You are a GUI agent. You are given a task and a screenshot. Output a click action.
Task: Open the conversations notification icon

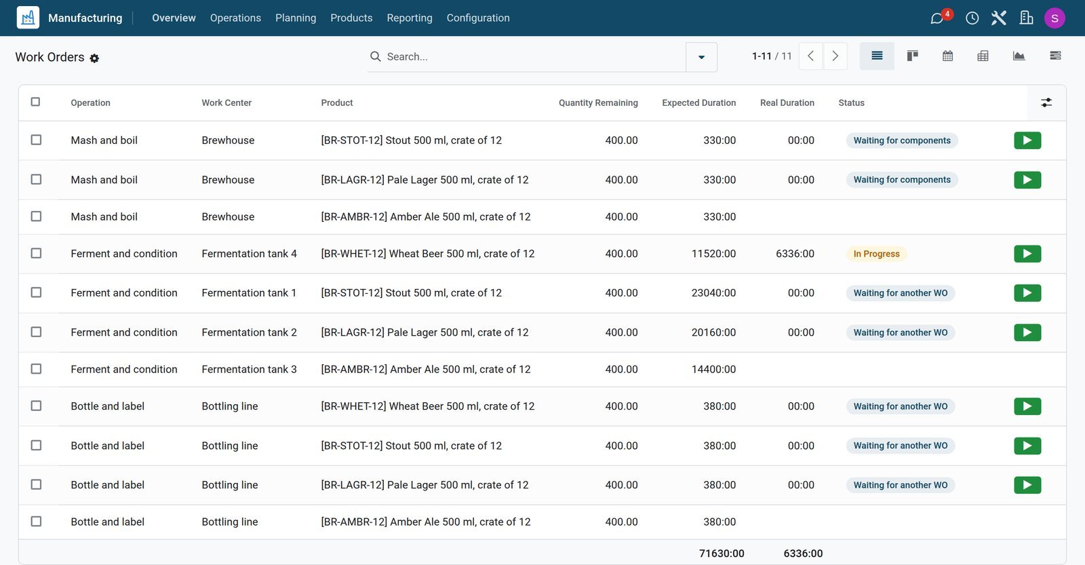point(937,18)
